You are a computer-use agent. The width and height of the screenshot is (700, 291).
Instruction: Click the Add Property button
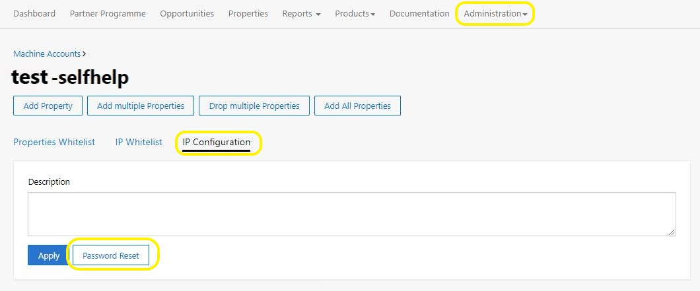point(48,106)
